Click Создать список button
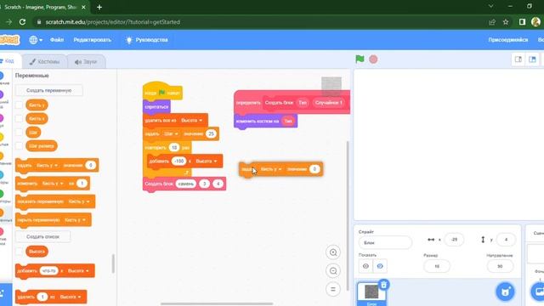Screen dimensions: 544x306 43,236
